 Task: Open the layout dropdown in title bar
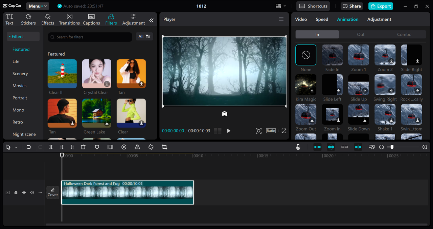(x=281, y=6)
